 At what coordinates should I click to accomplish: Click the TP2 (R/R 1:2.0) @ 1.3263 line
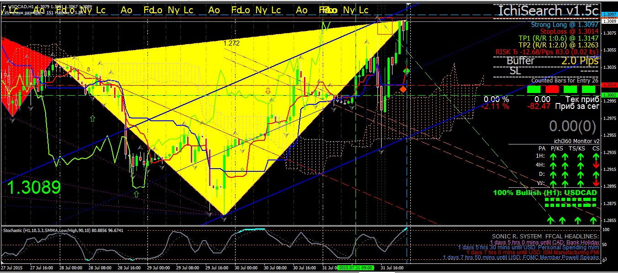(559, 46)
